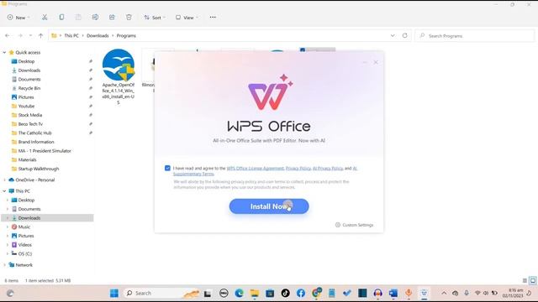Image resolution: width=538 pixels, height=302 pixels.
Task: Click This PC in the address breadcrumb
Action: pyautogui.click(x=71, y=35)
